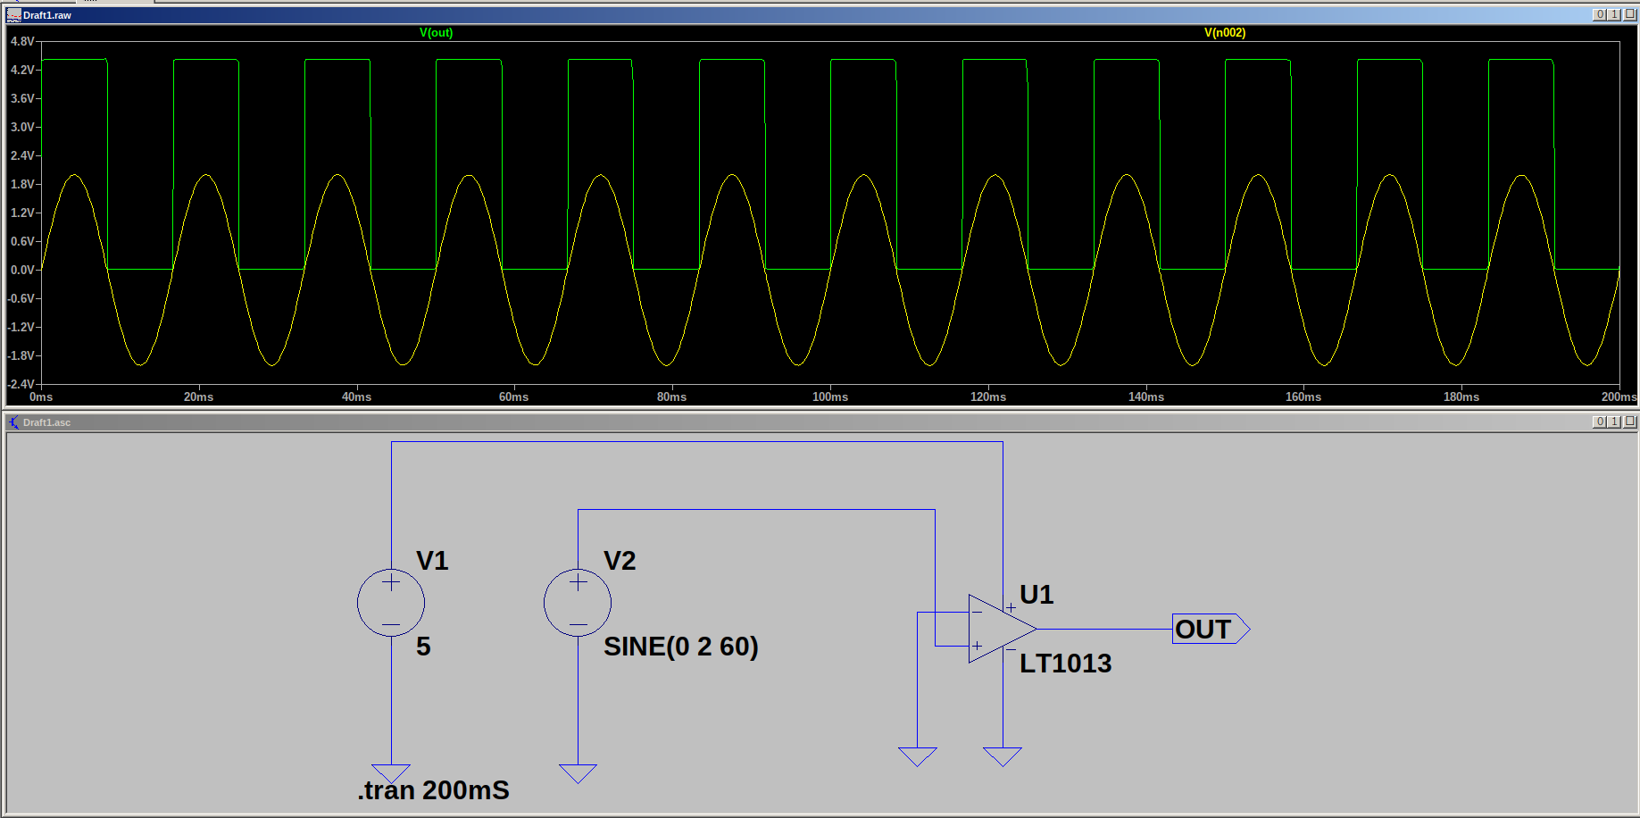This screenshot has width=1640, height=818.
Task: Click the -0.6V vertical axis label
Action: [x=21, y=298]
